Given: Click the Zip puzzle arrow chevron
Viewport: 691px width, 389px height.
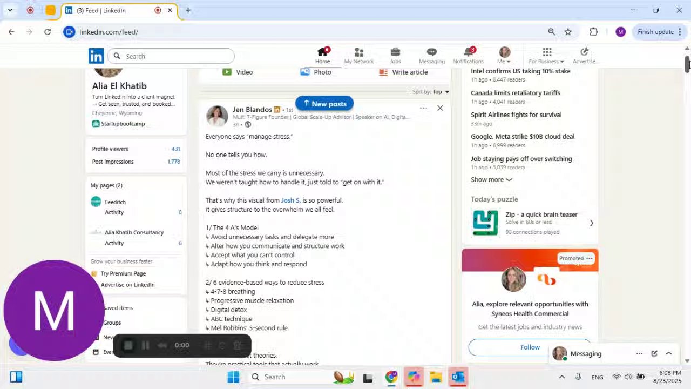Looking at the screenshot, I should pos(591,223).
